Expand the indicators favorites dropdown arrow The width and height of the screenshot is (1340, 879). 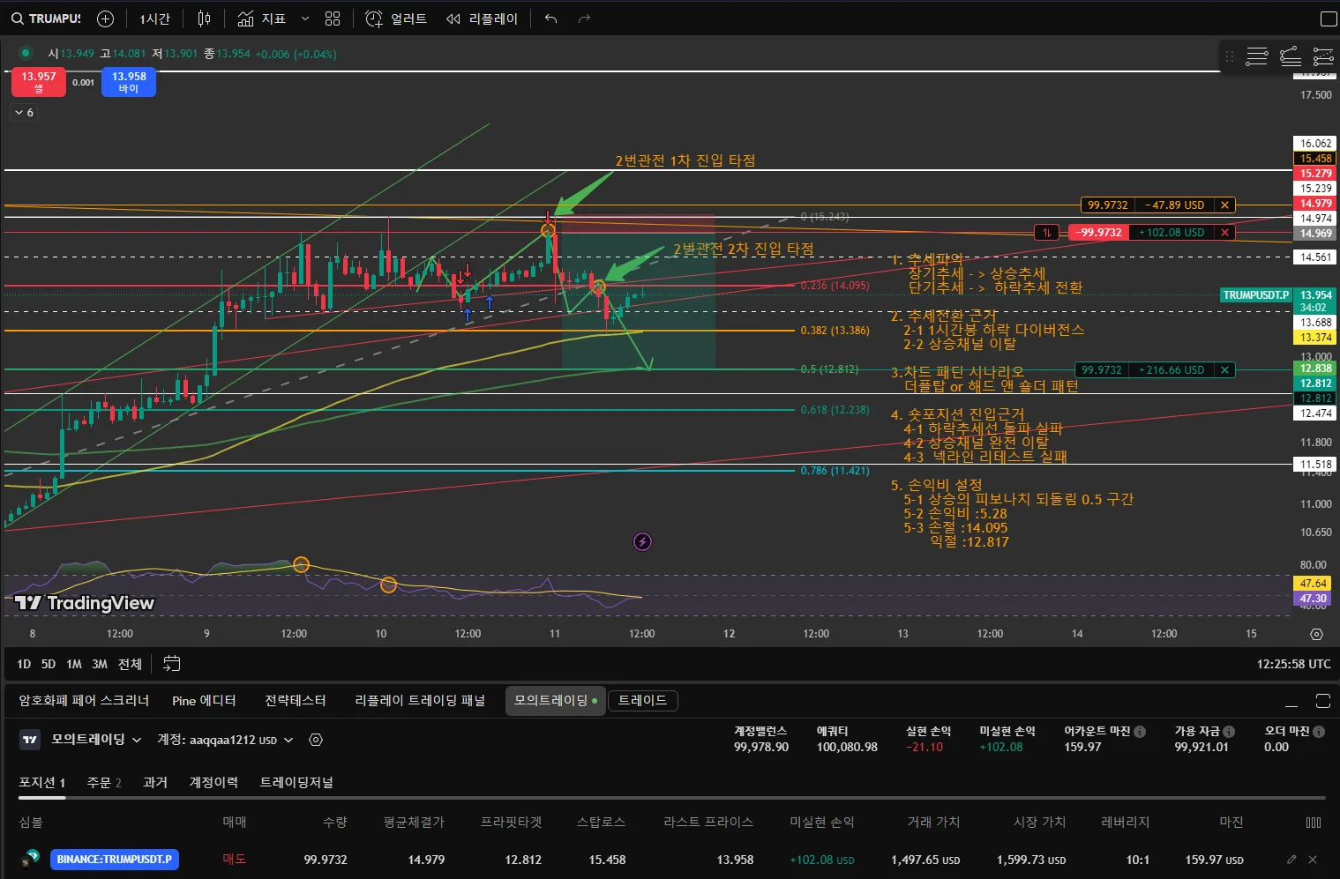tap(305, 19)
